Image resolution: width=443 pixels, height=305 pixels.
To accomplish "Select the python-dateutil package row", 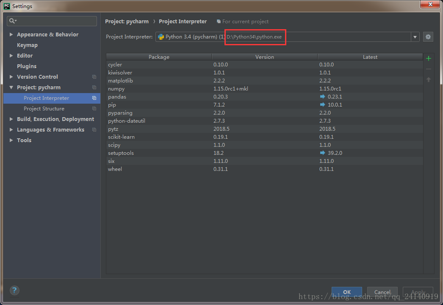I will (264, 121).
